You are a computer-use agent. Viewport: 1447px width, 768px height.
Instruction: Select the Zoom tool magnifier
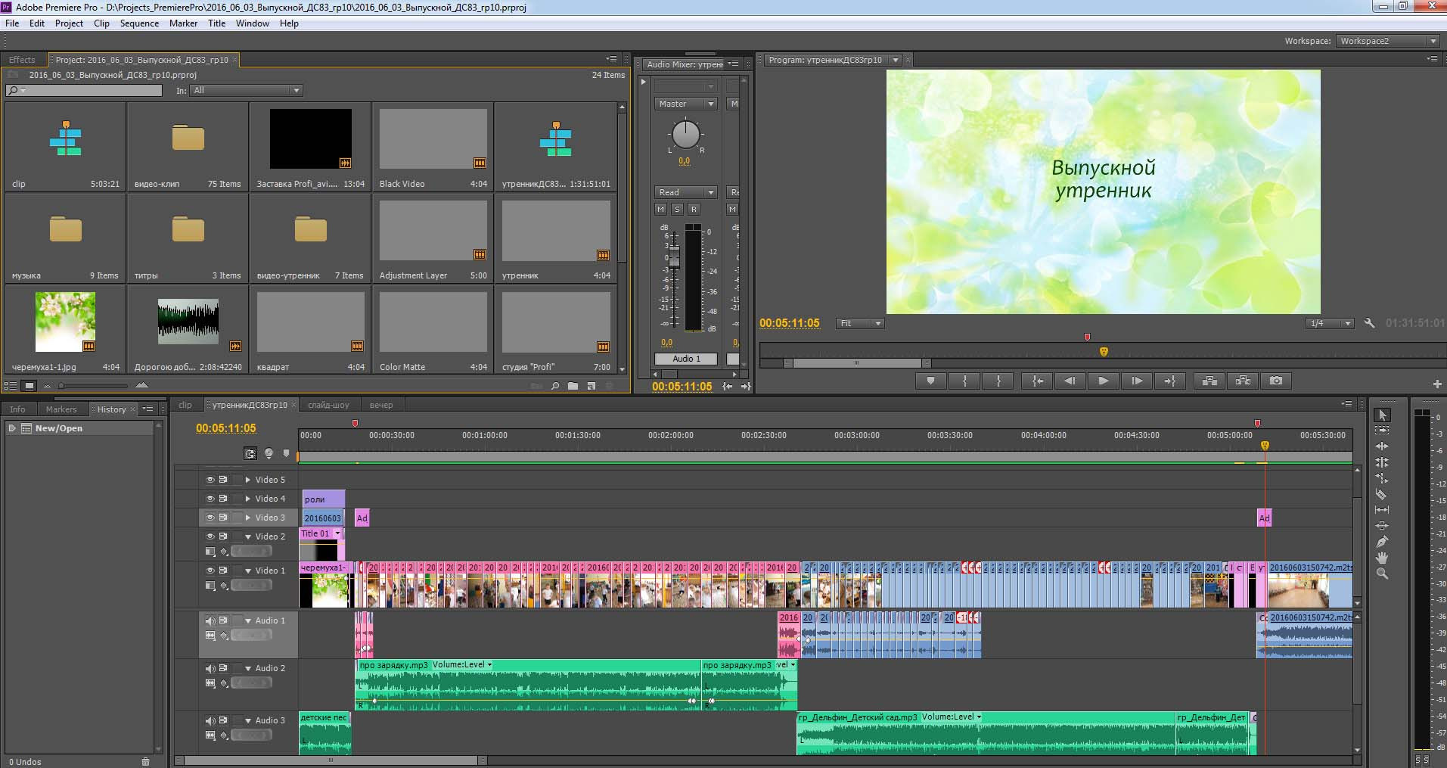coord(1381,574)
